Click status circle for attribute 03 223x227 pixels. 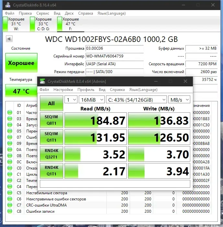tap(10, 119)
